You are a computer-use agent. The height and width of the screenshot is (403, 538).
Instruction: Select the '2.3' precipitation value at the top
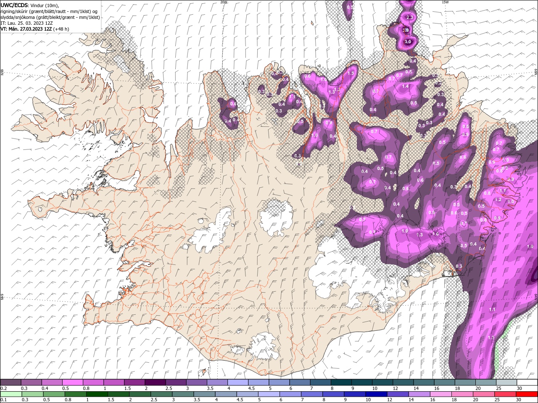[410, 17]
